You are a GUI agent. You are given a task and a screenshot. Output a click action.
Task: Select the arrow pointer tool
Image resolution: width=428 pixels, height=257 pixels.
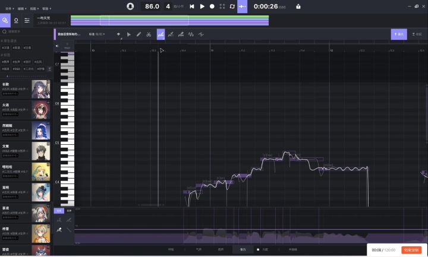(x=128, y=34)
